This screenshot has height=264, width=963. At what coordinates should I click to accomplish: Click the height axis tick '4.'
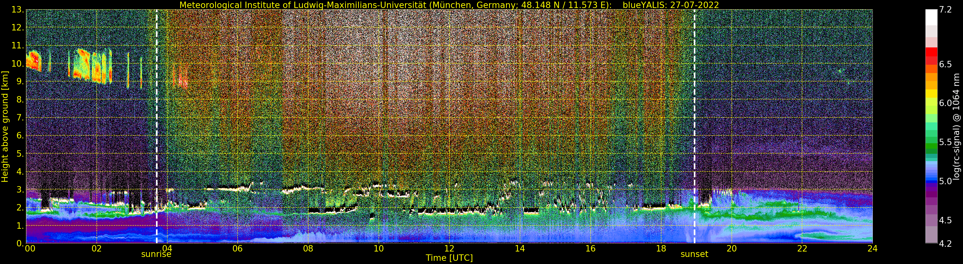tap(20, 171)
